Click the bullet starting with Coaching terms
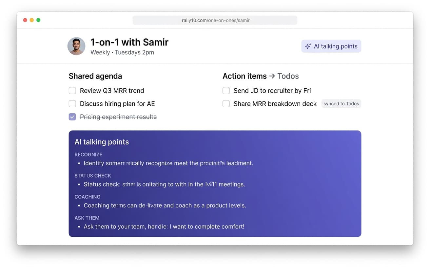Viewport: 430px width, 267px height. point(165,205)
